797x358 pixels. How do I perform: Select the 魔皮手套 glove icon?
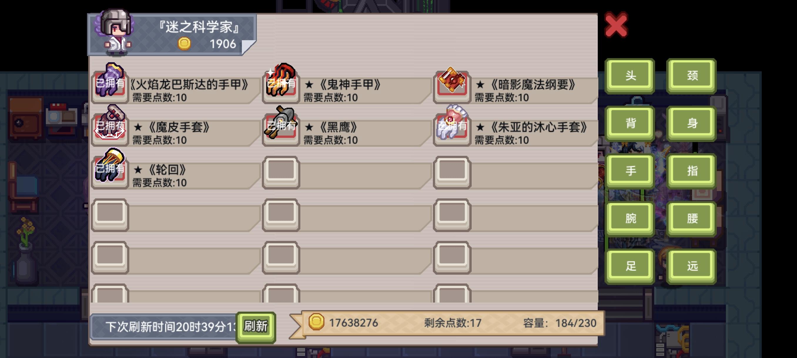(x=110, y=125)
